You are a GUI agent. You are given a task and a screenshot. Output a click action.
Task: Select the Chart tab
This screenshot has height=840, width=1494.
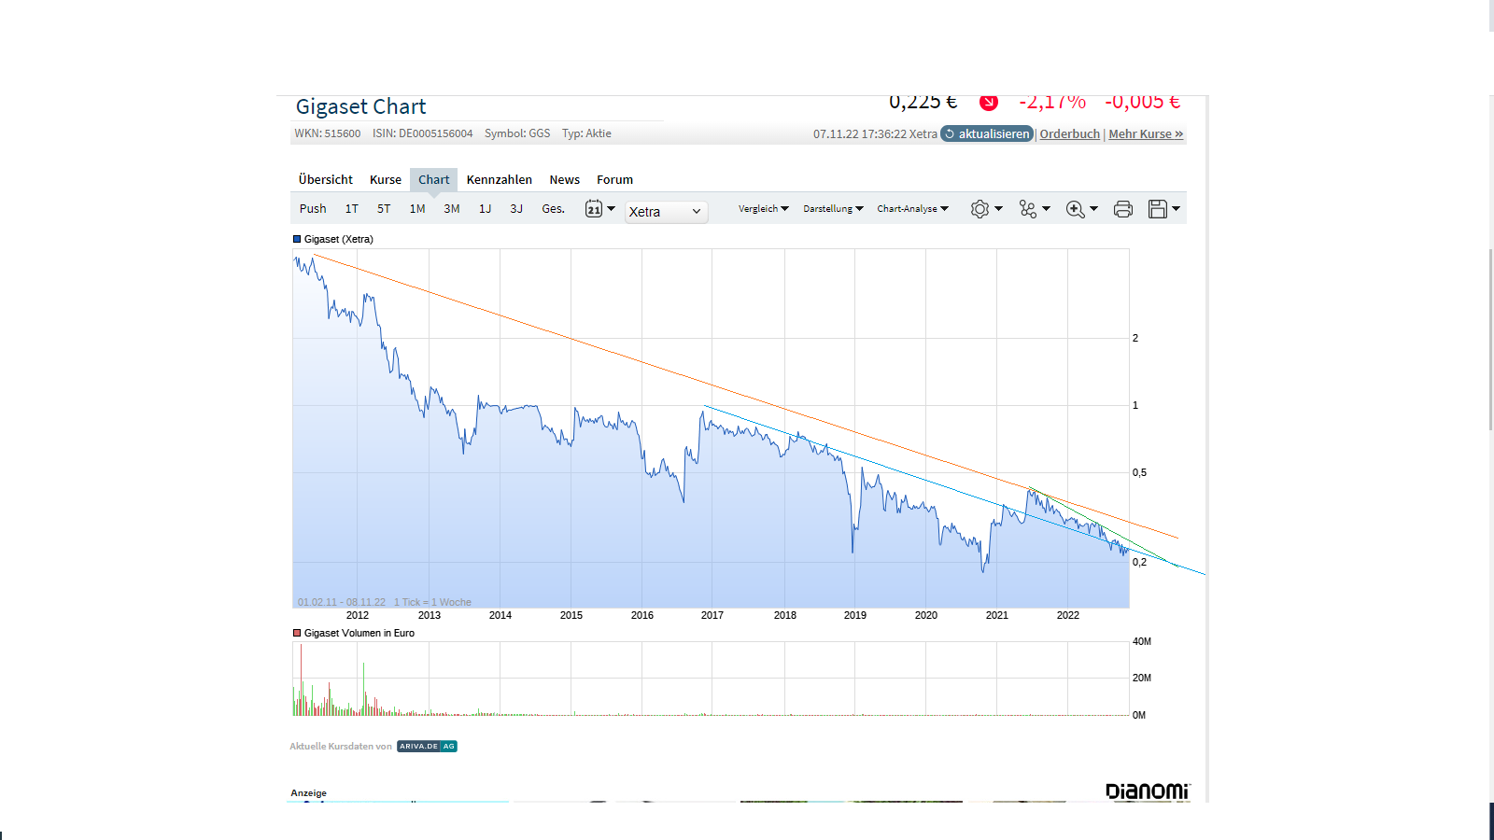pyautogui.click(x=434, y=180)
